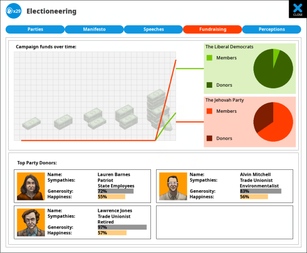
Task: Click Jehovah Party Donors dark red swatch
Action: 209,138
